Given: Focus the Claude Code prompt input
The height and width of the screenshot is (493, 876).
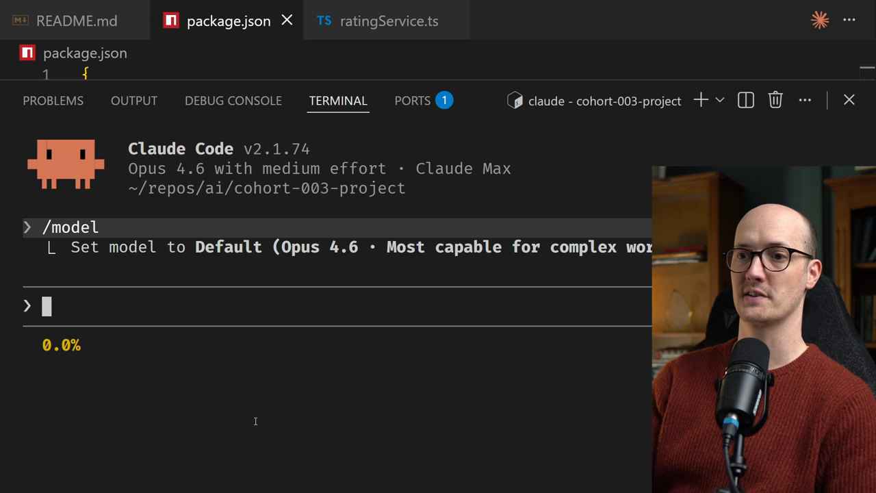Looking at the screenshot, I should pos(337,306).
